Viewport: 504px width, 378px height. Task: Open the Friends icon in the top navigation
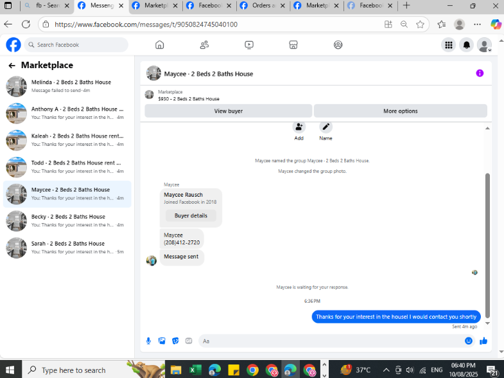point(204,45)
